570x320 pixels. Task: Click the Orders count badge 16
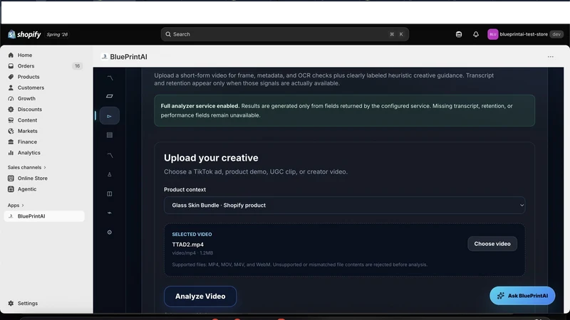[77, 66]
